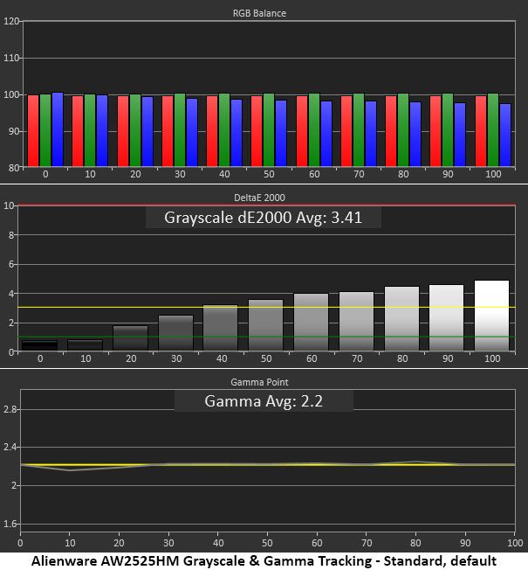Click the red bar at 70 in RGB Balance
The height and width of the screenshot is (570, 528).
pos(346,131)
